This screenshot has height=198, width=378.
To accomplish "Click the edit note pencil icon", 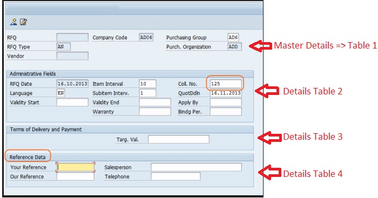I will 23,22.
